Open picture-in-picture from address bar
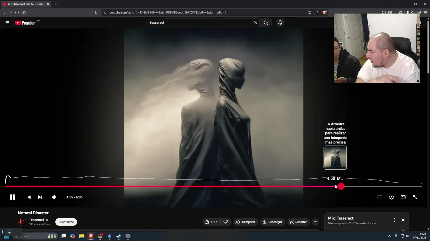 point(309,13)
